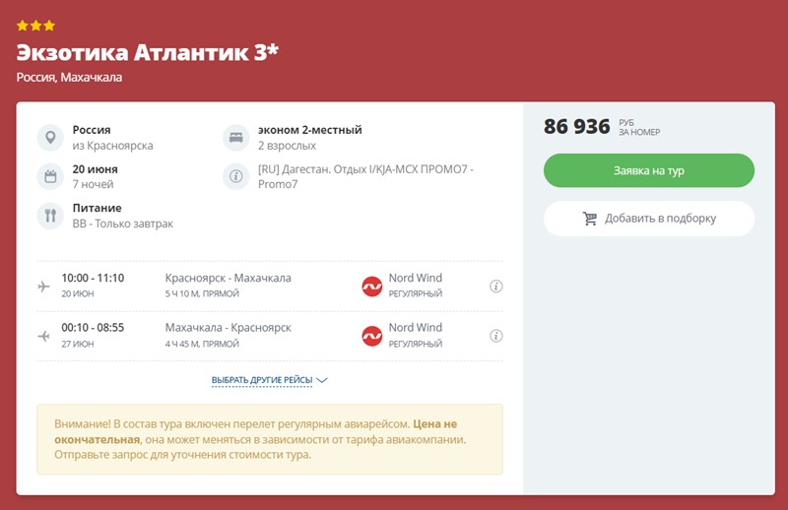Click the calendar icon next to 20 июня

[x=50, y=177]
